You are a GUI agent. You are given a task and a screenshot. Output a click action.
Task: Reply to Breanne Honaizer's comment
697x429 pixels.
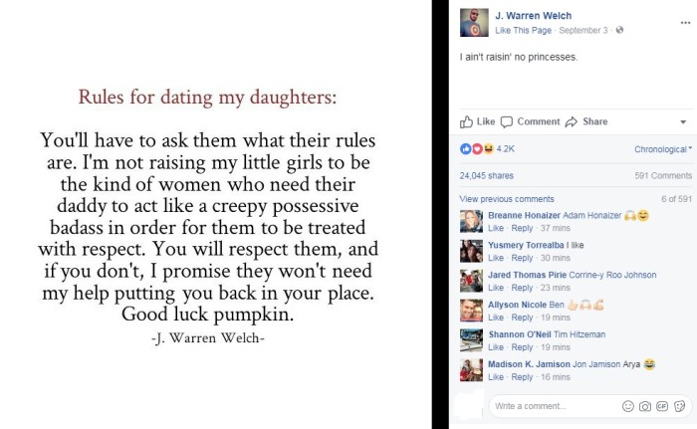pyautogui.click(x=522, y=228)
